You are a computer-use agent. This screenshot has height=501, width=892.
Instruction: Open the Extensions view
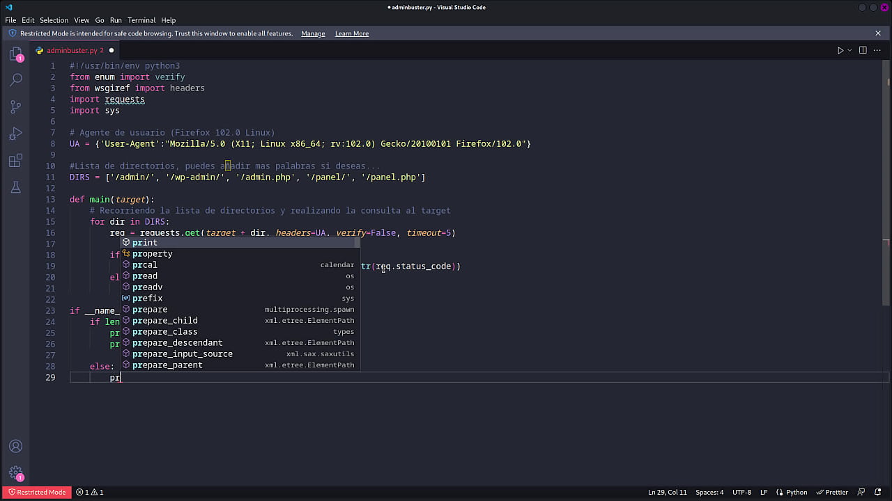pos(15,159)
